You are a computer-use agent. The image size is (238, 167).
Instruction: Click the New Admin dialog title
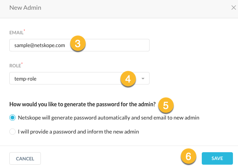point(25,7)
